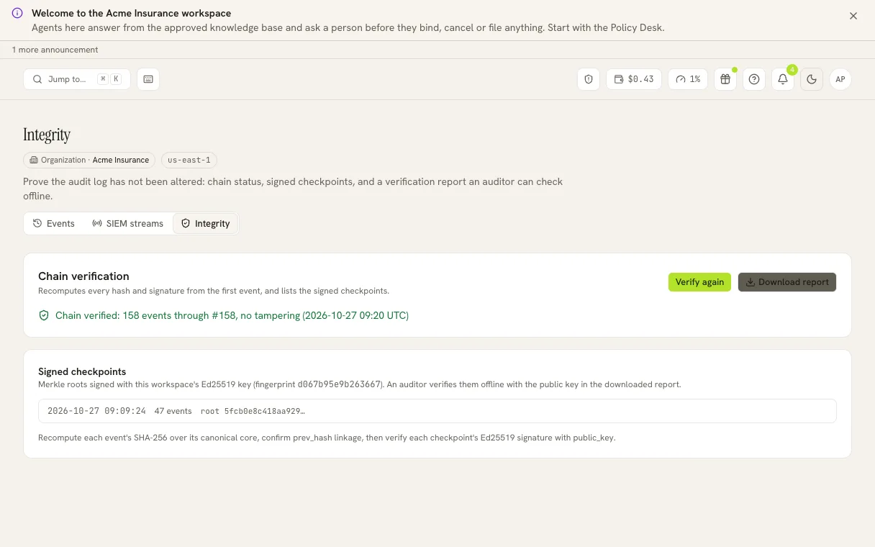Click the Organization Acme Insurance chip
Image resolution: width=875 pixels, height=547 pixels.
point(89,160)
